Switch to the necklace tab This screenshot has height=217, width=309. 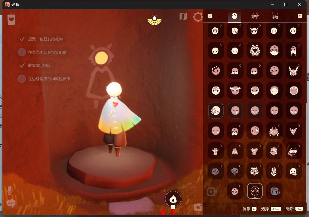[275, 16]
